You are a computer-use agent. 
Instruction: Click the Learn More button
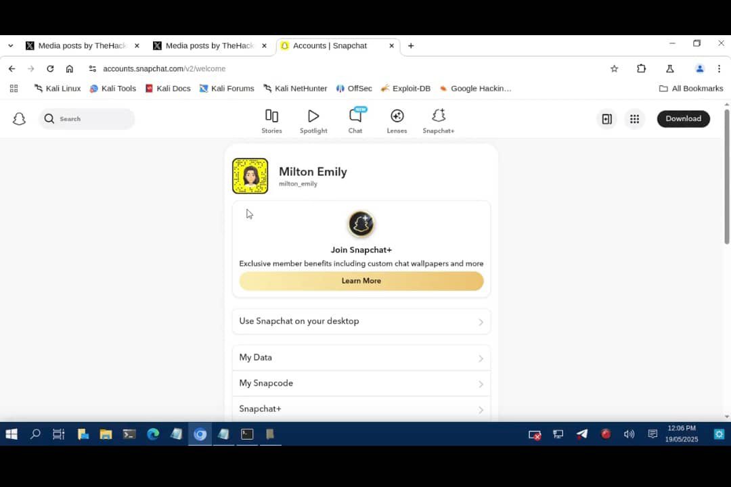(361, 281)
